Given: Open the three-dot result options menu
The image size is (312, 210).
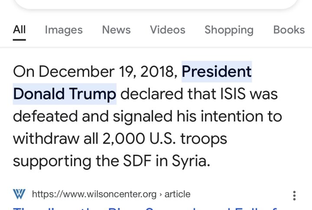Looking at the screenshot, I should 294,196.
